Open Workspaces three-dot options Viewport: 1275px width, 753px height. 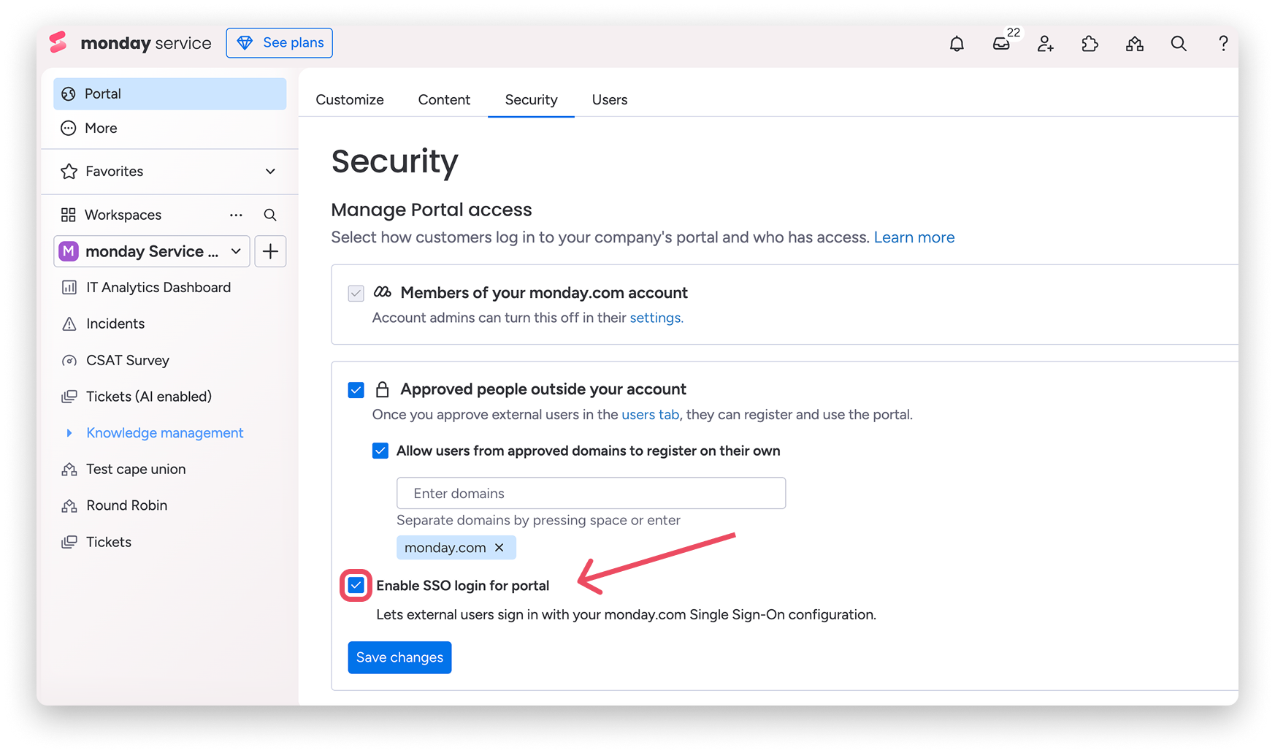pos(236,215)
